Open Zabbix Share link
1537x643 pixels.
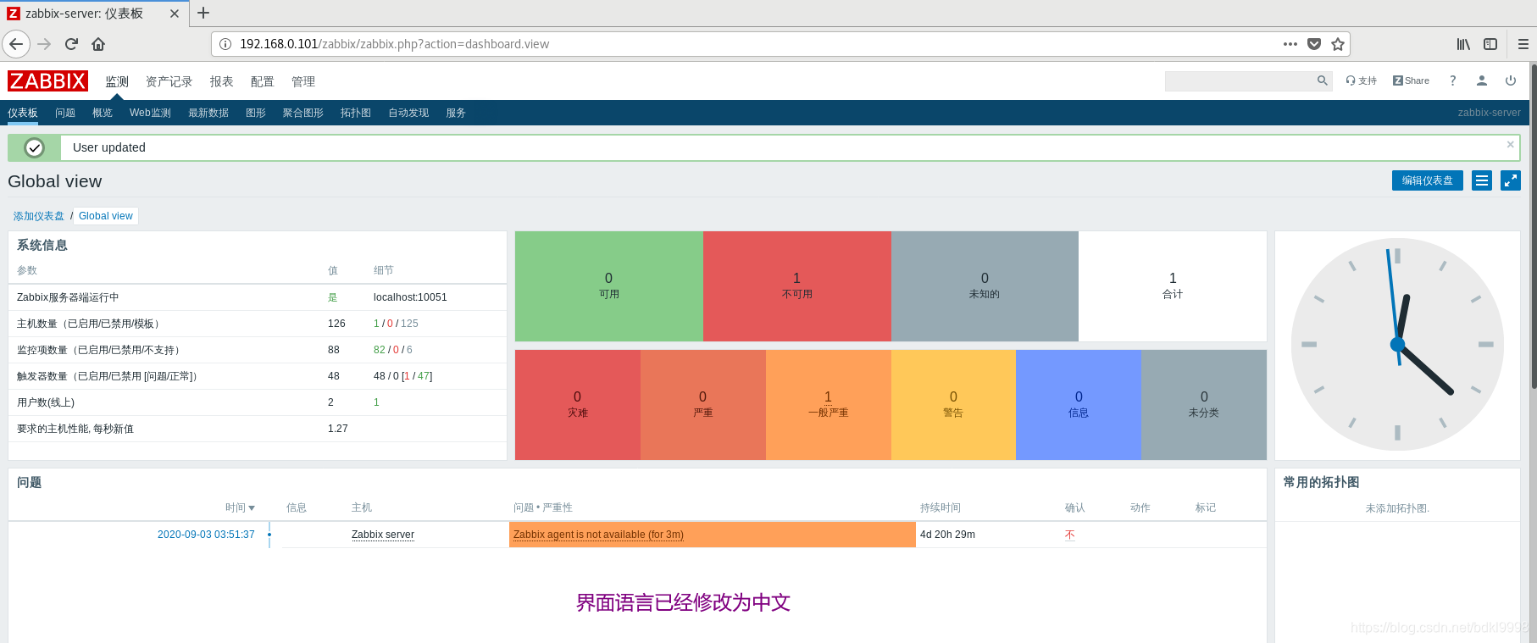(1411, 80)
